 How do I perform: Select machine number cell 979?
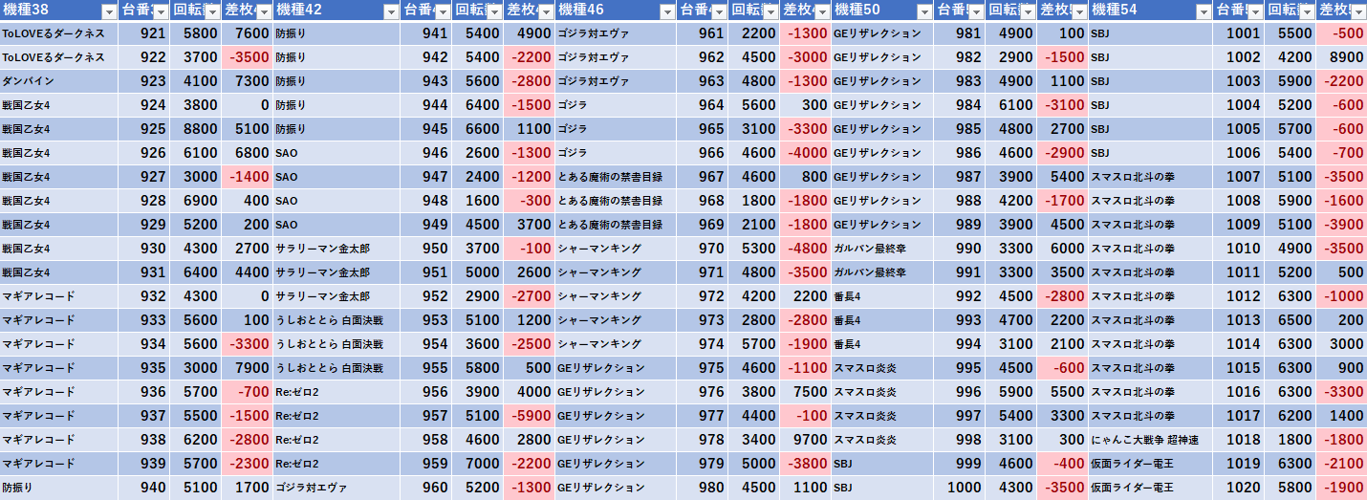703,464
